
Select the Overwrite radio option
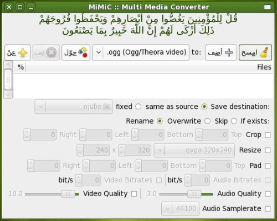(207, 121)
